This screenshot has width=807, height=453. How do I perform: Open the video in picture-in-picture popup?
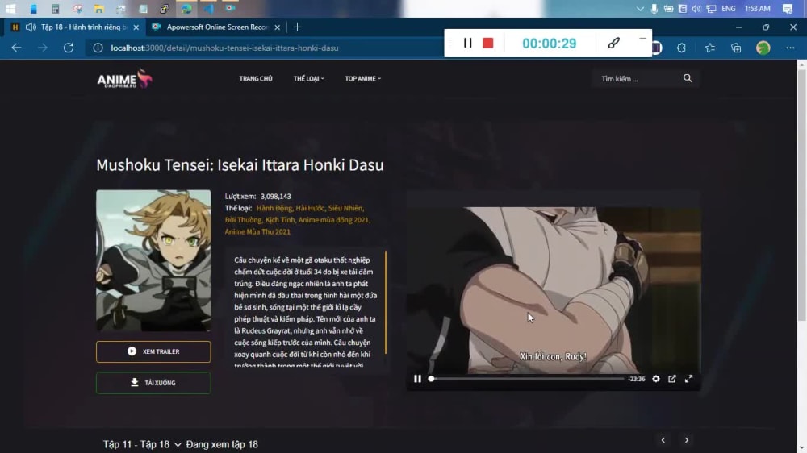(x=672, y=379)
